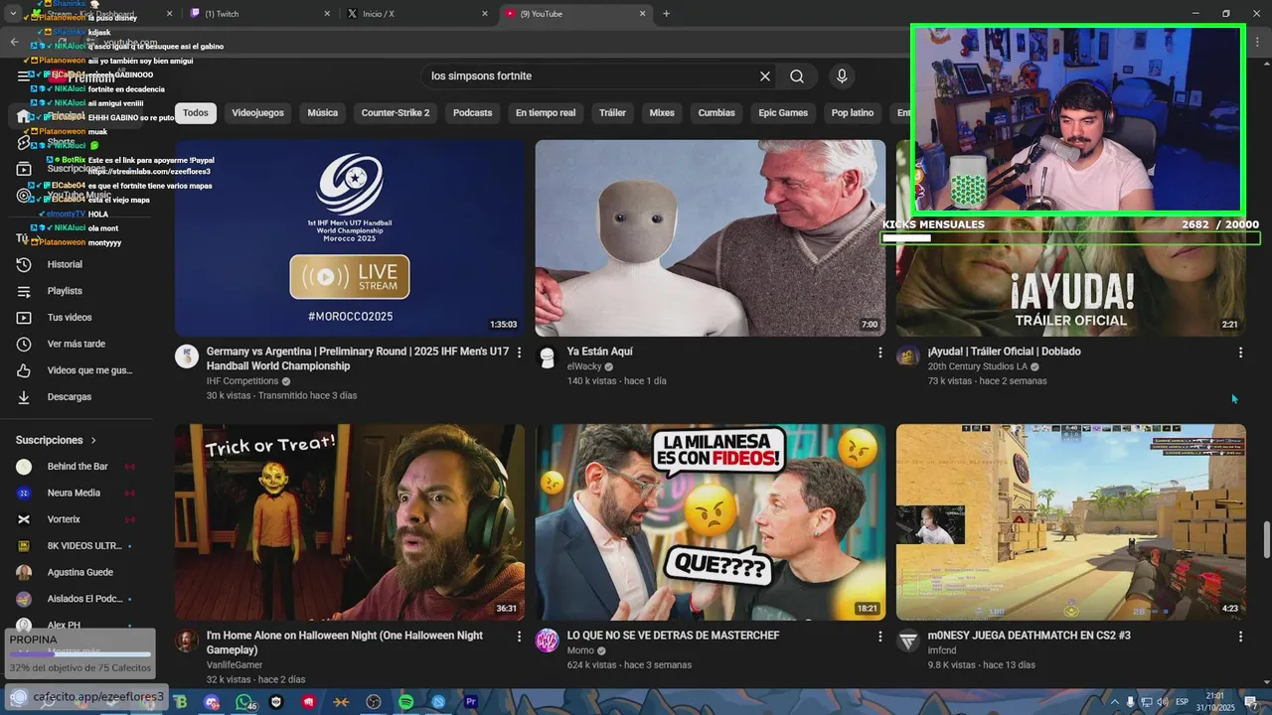Open Behind the Bar subscription
Image resolution: width=1272 pixels, height=715 pixels.
pyautogui.click(x=79, y=467)
